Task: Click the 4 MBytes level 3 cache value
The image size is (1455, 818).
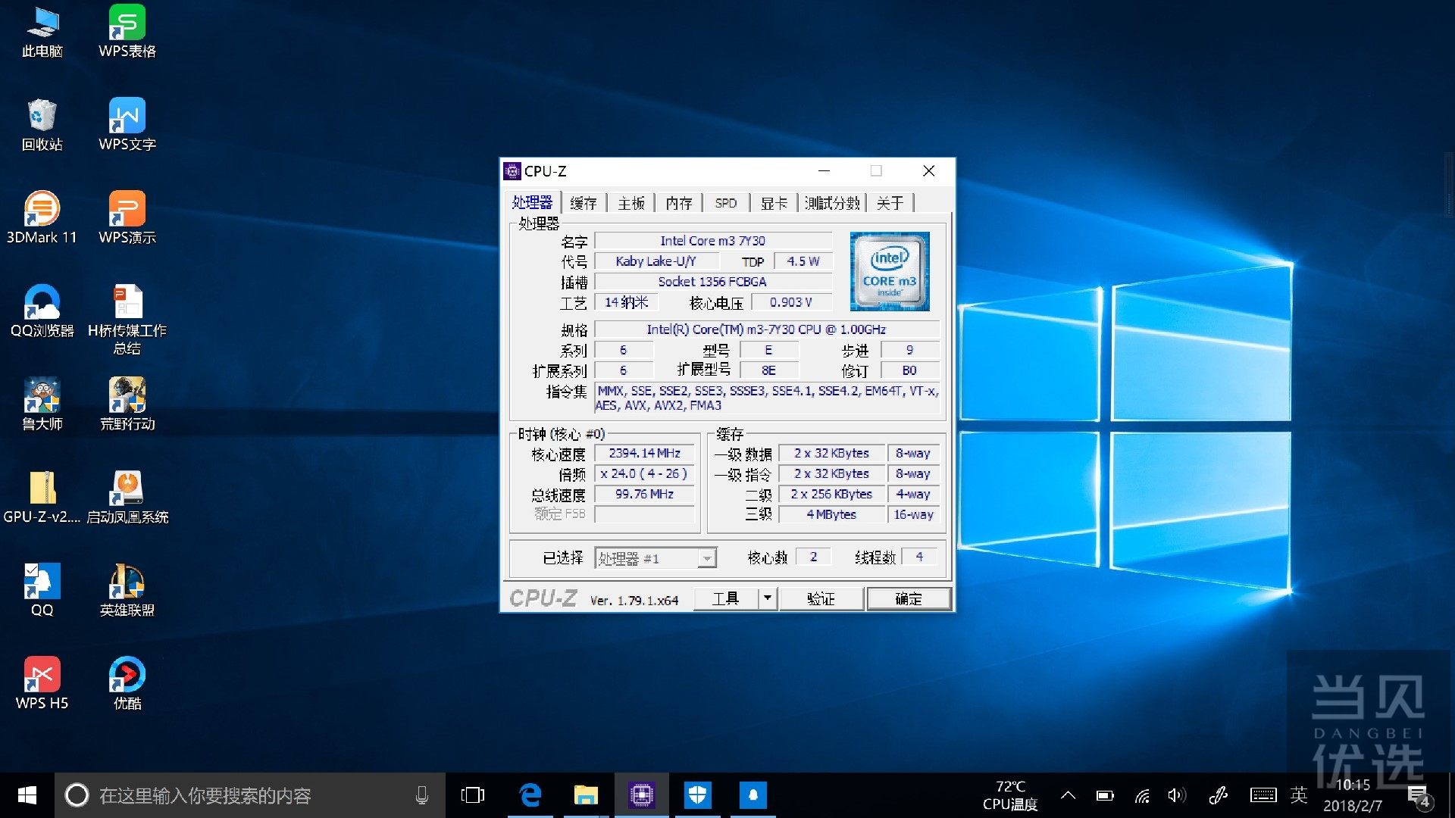Action: tap(831, 514)
